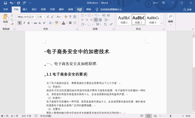
Task: Decrease font size with smaller A
Action: coord(52,17)
